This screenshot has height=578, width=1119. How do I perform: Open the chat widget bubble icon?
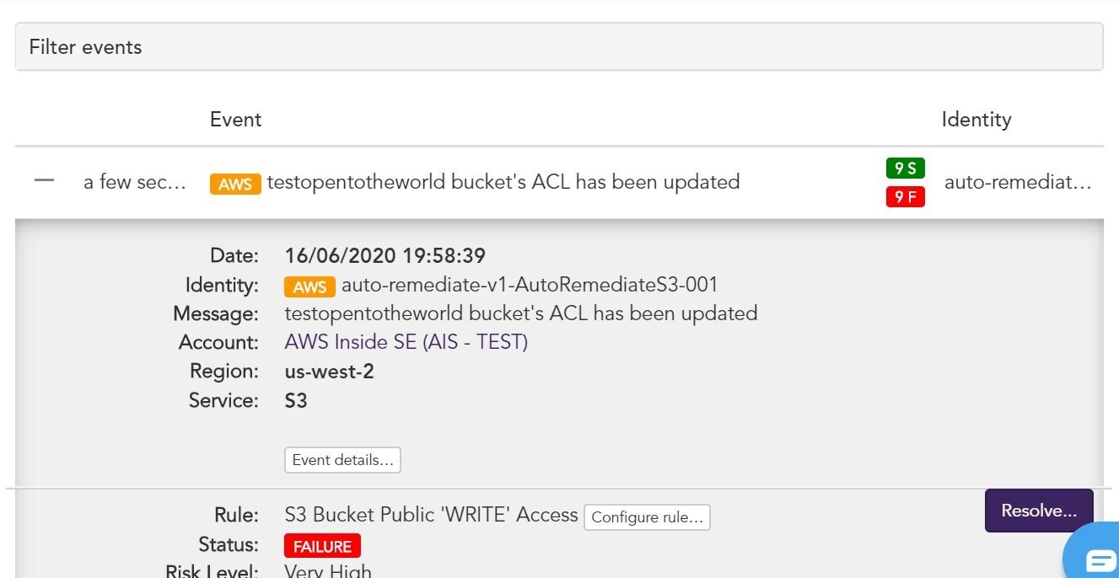point(1094,556)
